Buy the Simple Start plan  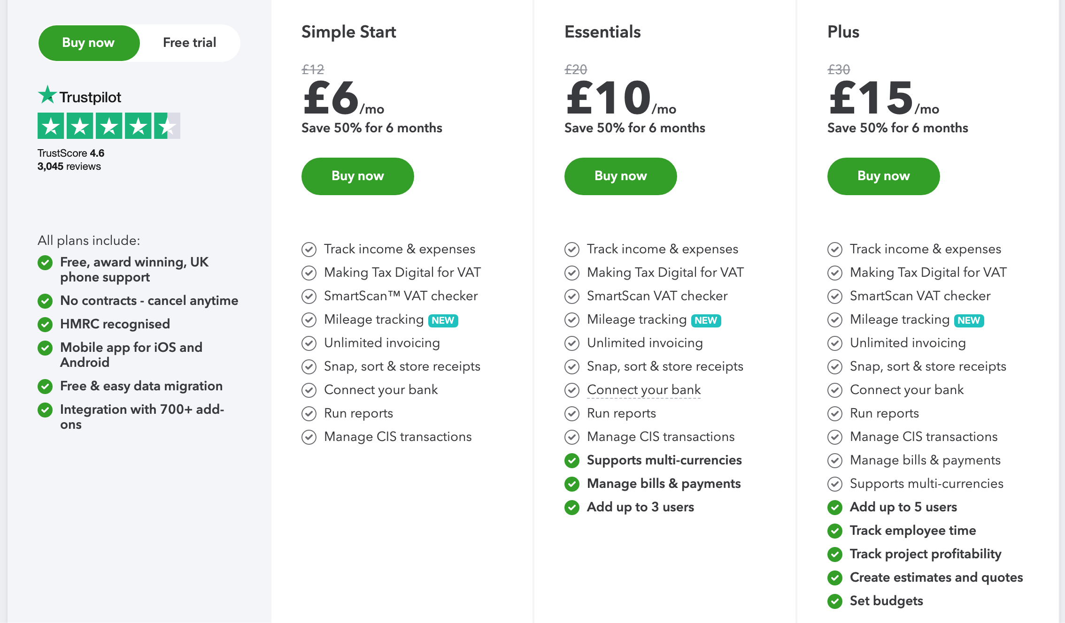357,176
